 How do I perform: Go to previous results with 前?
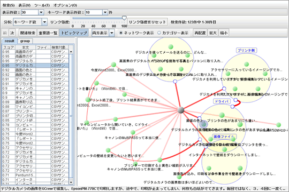(x=5, y=33)
